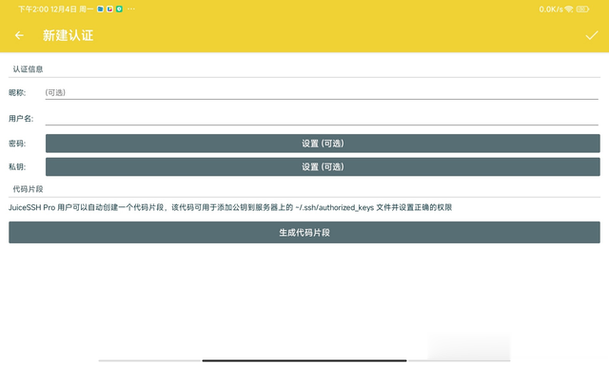609x365 pixels.
Task: Tap the JuiceSSH Pro snippet description text
Action: (x=230, y=207)
